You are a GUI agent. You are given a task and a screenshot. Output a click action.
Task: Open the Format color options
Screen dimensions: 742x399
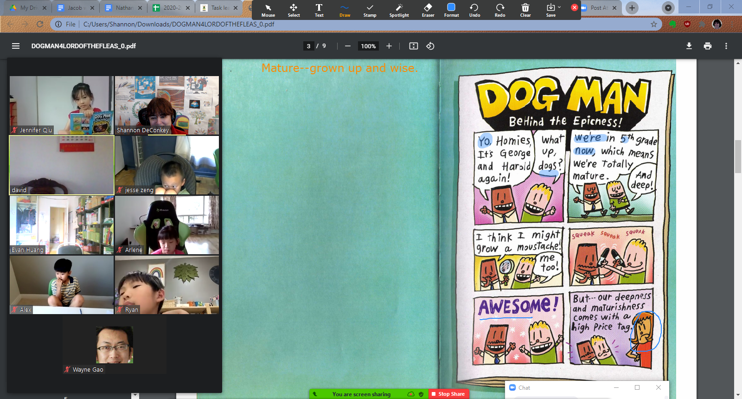pos(451,10)
